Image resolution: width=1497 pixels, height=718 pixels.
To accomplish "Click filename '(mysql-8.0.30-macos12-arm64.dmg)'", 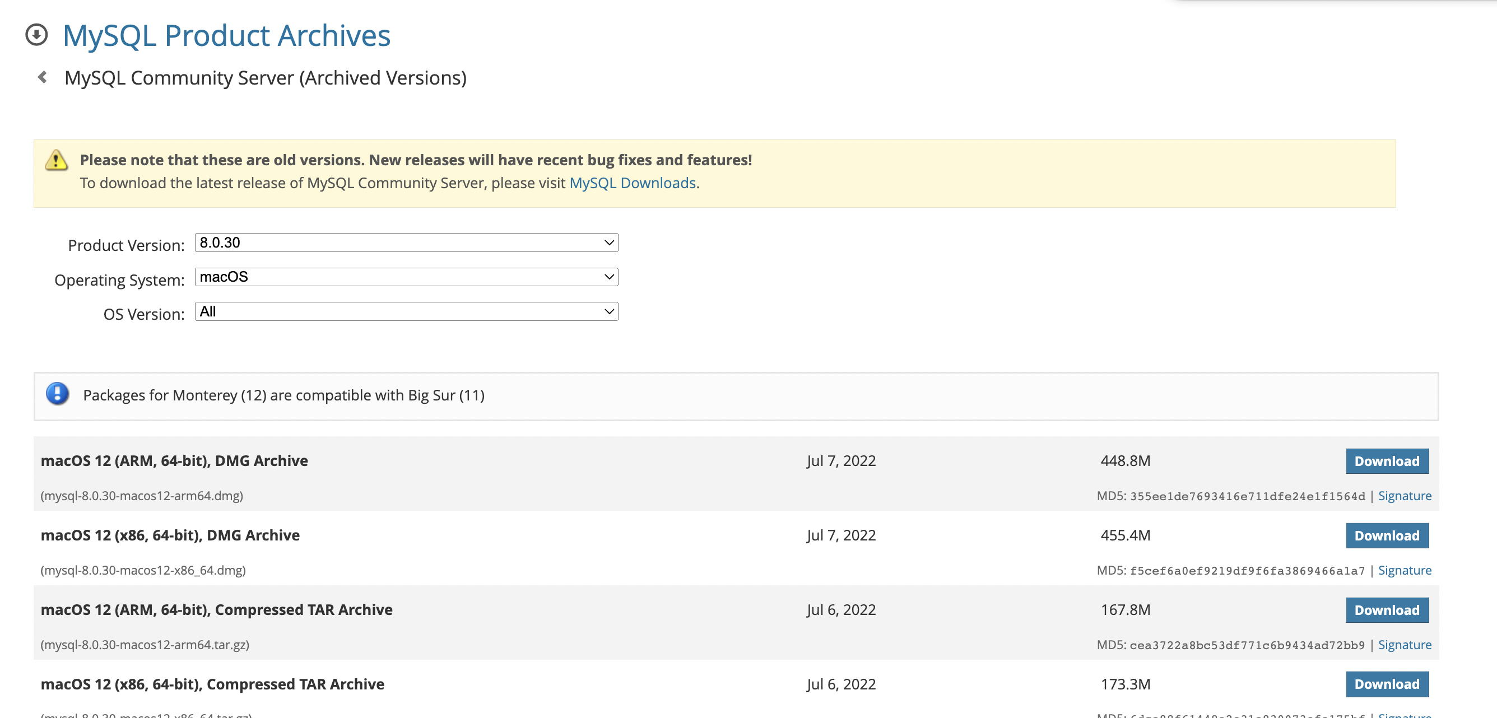I will pyautogui.click(x=142, y=496).
